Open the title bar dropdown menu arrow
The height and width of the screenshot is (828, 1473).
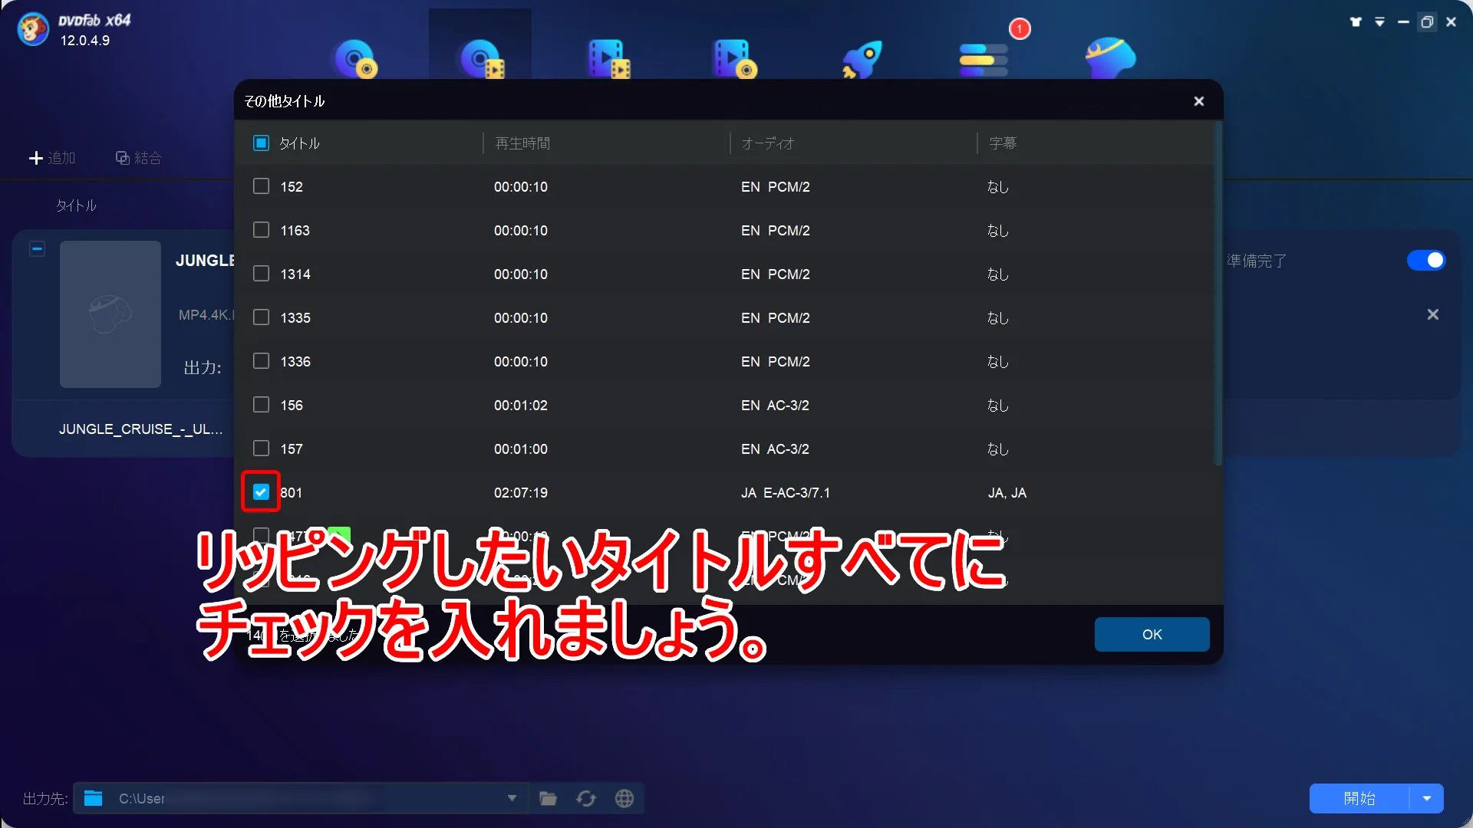[x=1379, y=22]
